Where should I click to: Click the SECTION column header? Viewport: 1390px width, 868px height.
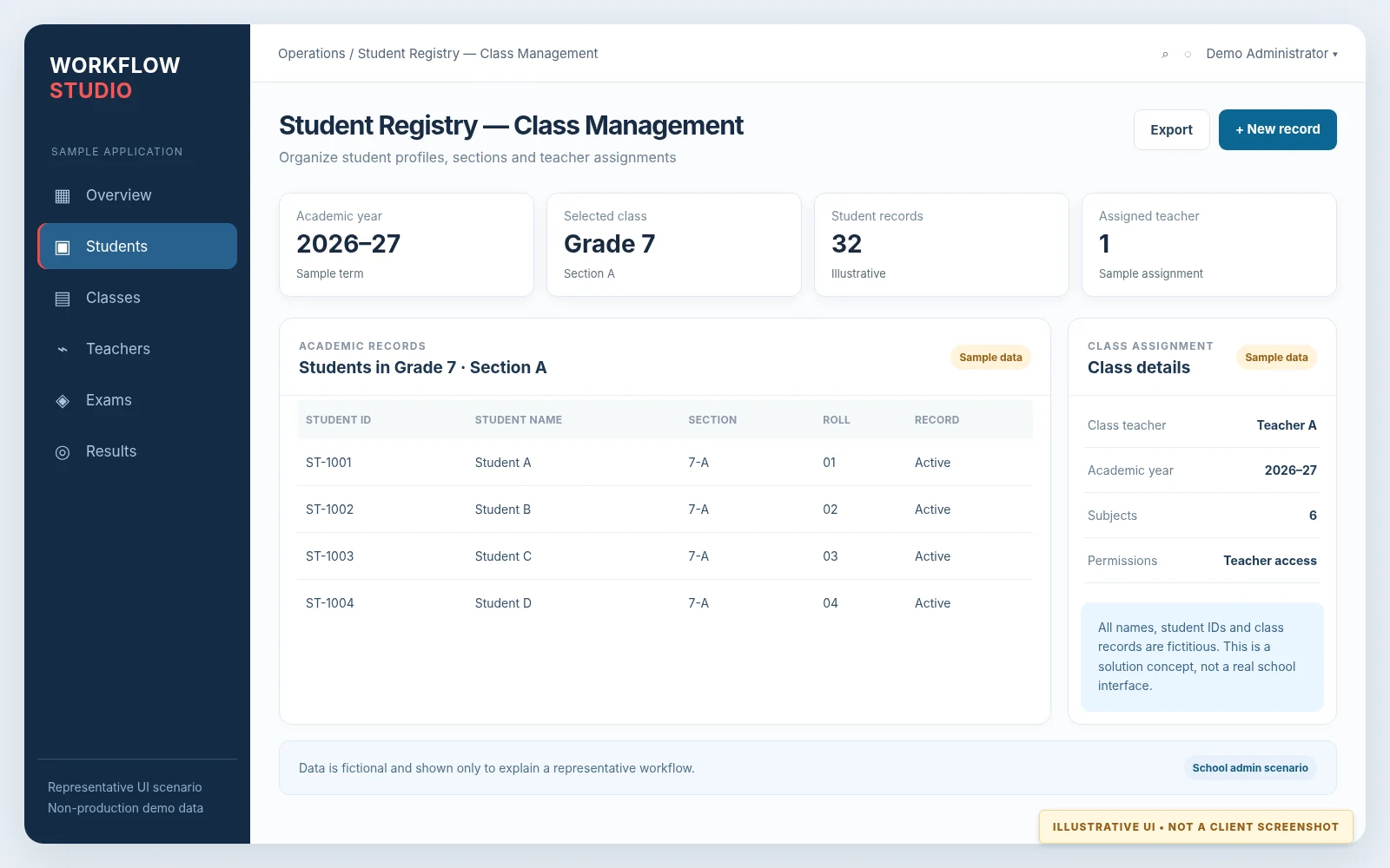point(712,420)
